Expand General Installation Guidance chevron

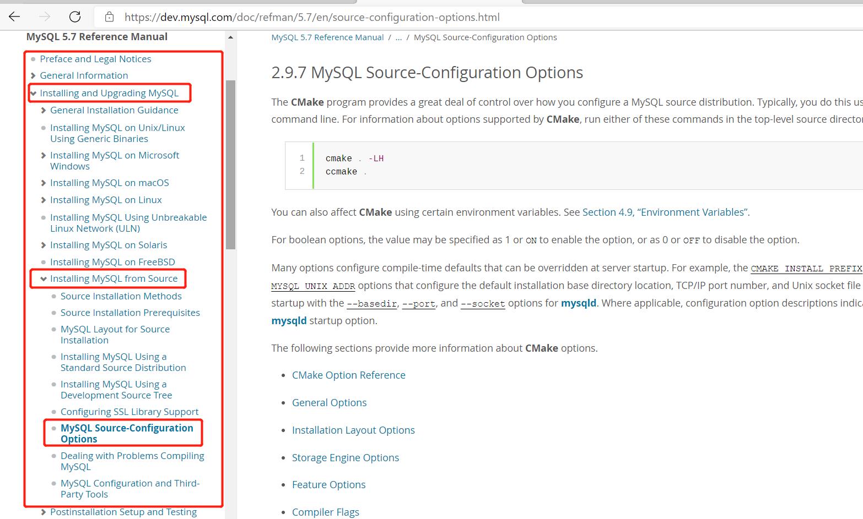44,110
